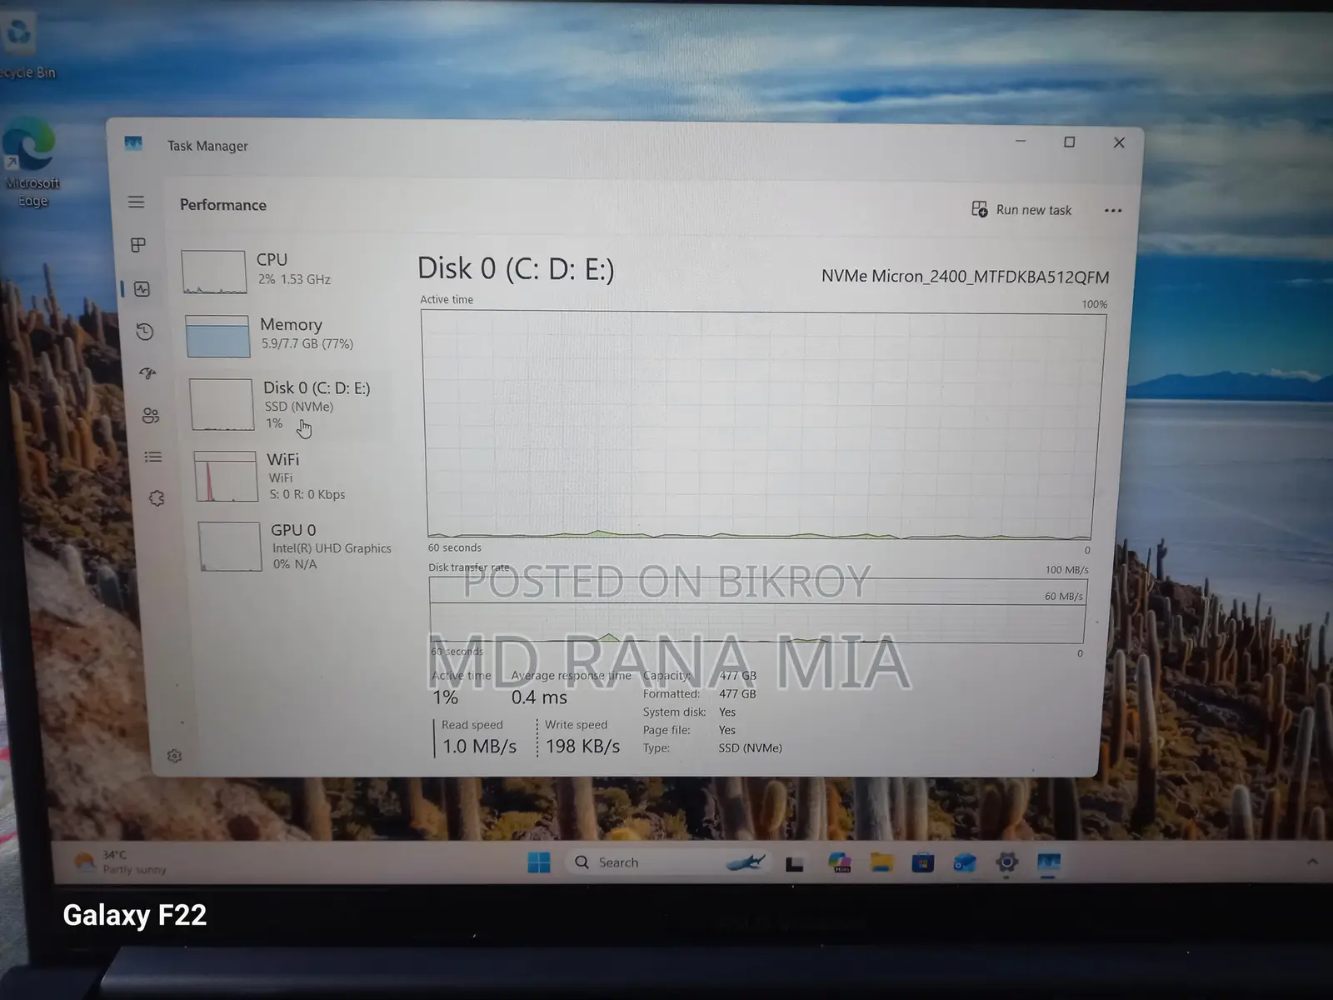Image resolution: width=1333 pixels, height=1000 pixels.
Task: Show hidden icons chevron in system tray
Action: [1312, 862]
